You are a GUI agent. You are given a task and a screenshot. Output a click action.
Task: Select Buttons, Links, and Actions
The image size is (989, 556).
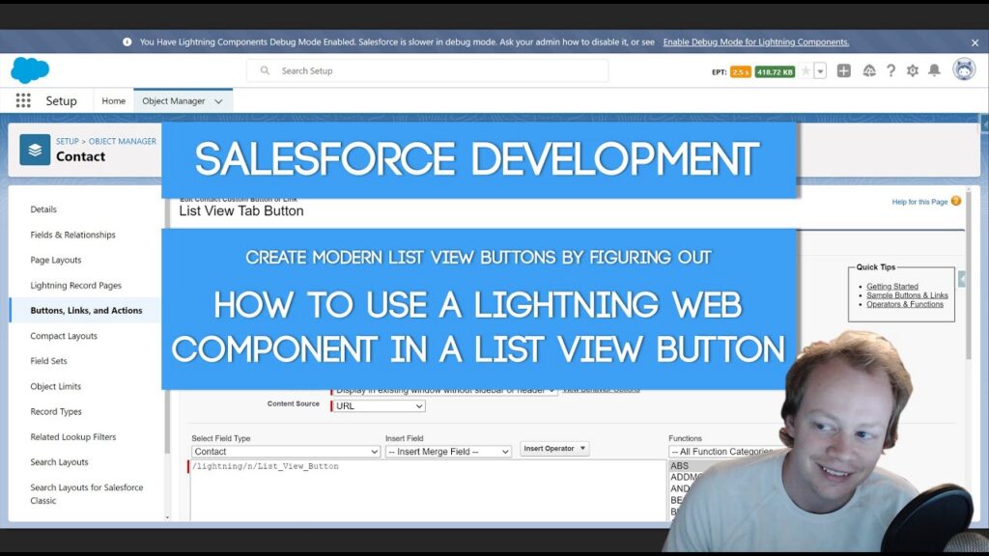click(86, 310)
